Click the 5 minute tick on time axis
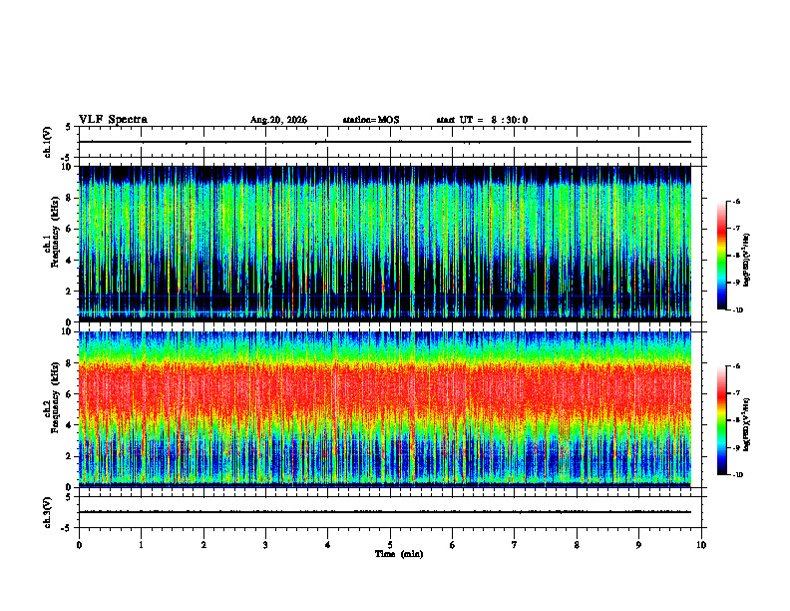The image size is (790, 611). coord(390,545)
